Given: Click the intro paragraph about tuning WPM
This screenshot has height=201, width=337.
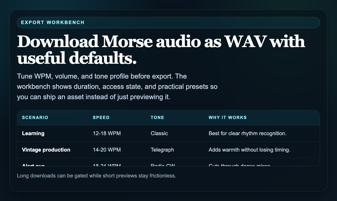Looking at the screenshot, I should [x=117, y=86].
